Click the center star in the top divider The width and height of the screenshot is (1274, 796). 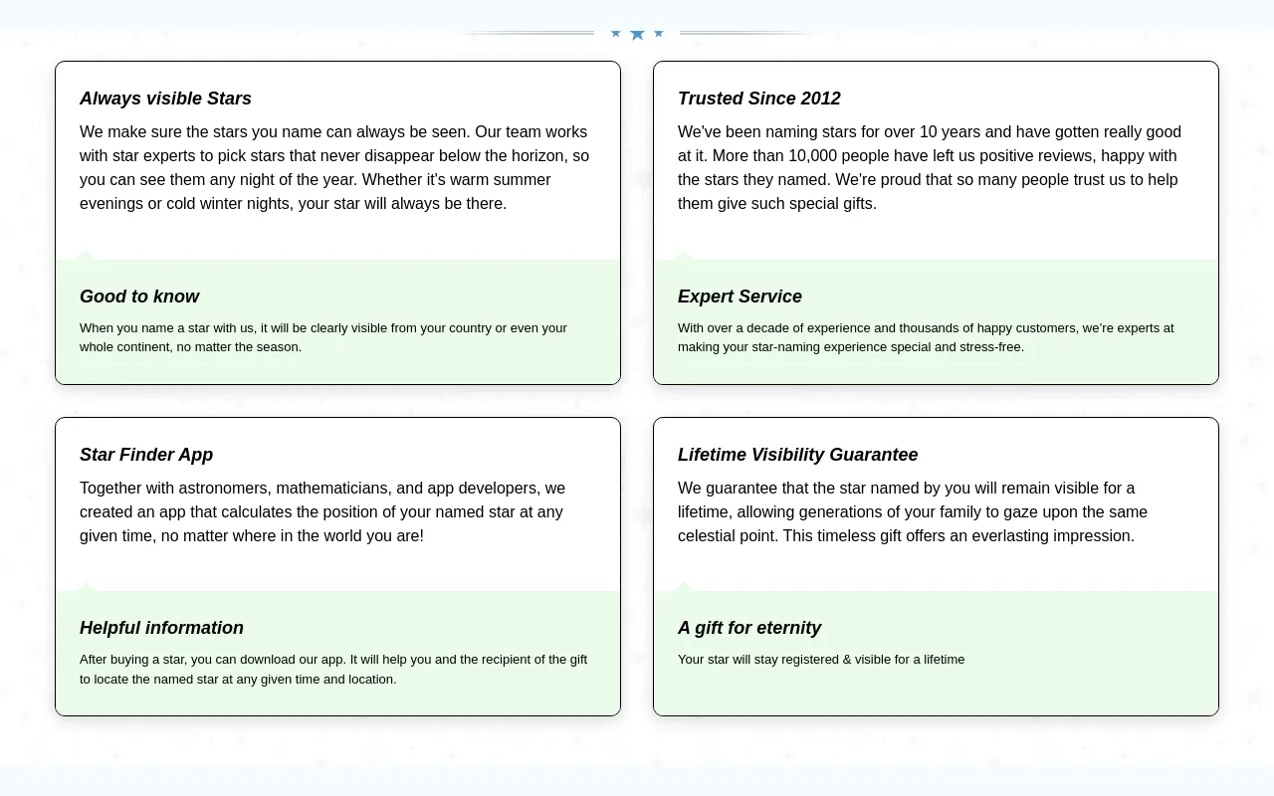click(637, 35)
